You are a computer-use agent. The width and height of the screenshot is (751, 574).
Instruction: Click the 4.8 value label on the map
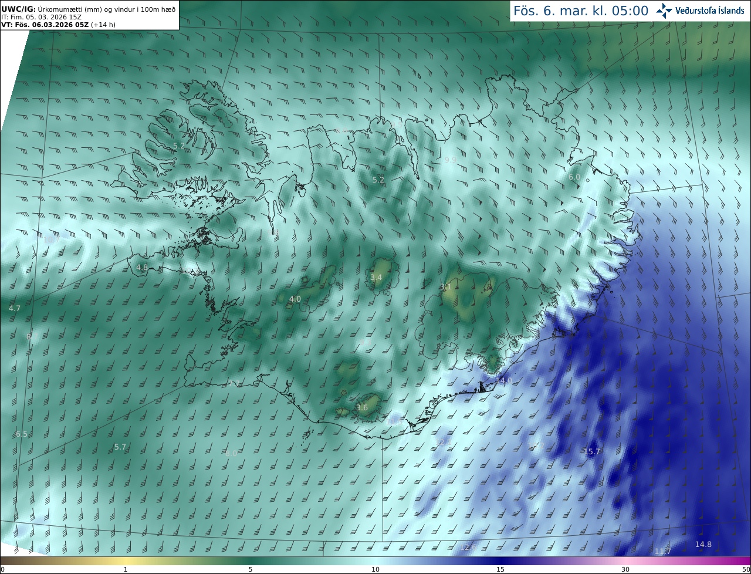142,267
